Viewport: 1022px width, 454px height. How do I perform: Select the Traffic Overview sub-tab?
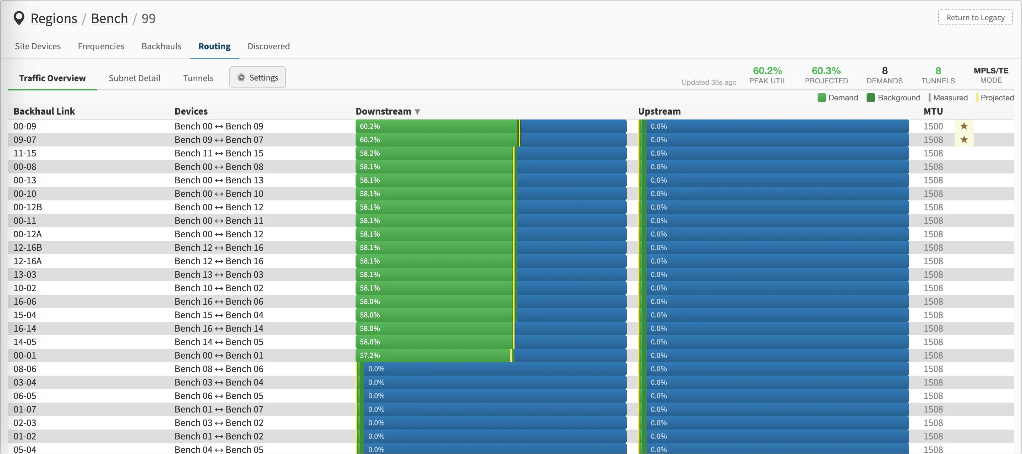(x=53, y=78)
